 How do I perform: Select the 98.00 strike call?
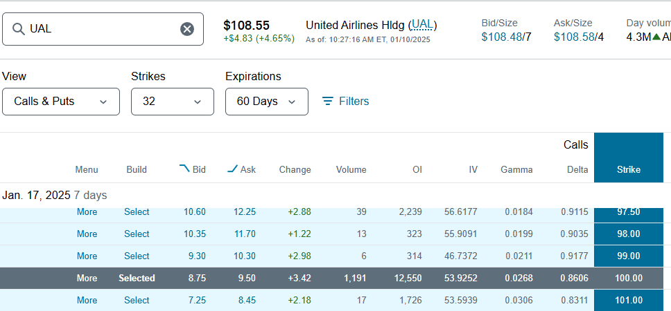[x=137, y=234]
